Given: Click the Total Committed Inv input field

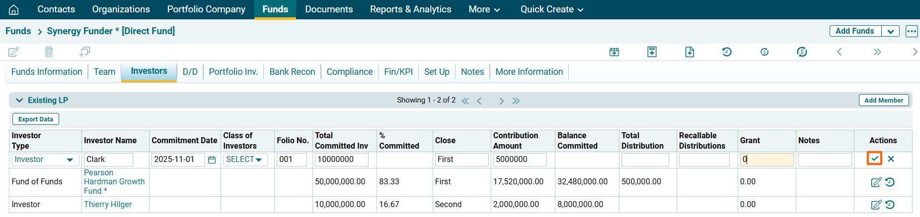Looking at the screenshot, I should (x=341, y=160).
